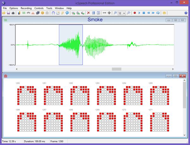The image size is (190, 145).
Task: Click the horizontal double-arrow fit icon
Action: 104,13
